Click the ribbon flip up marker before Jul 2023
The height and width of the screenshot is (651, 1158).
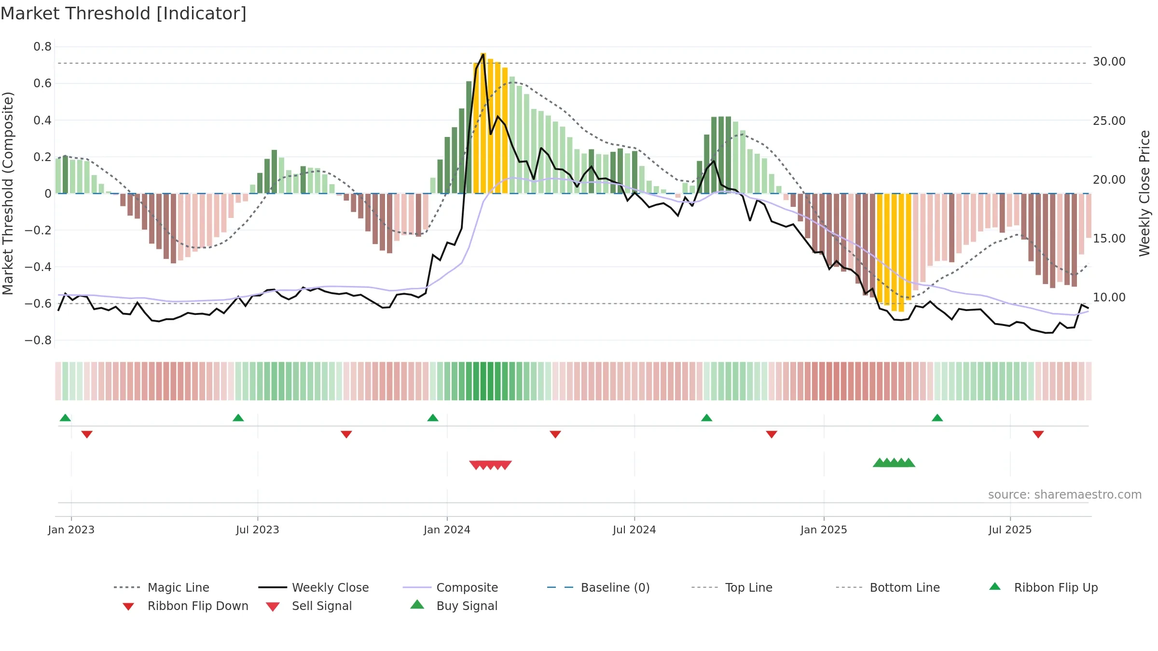pyautogui.click(x=238, y=418)
